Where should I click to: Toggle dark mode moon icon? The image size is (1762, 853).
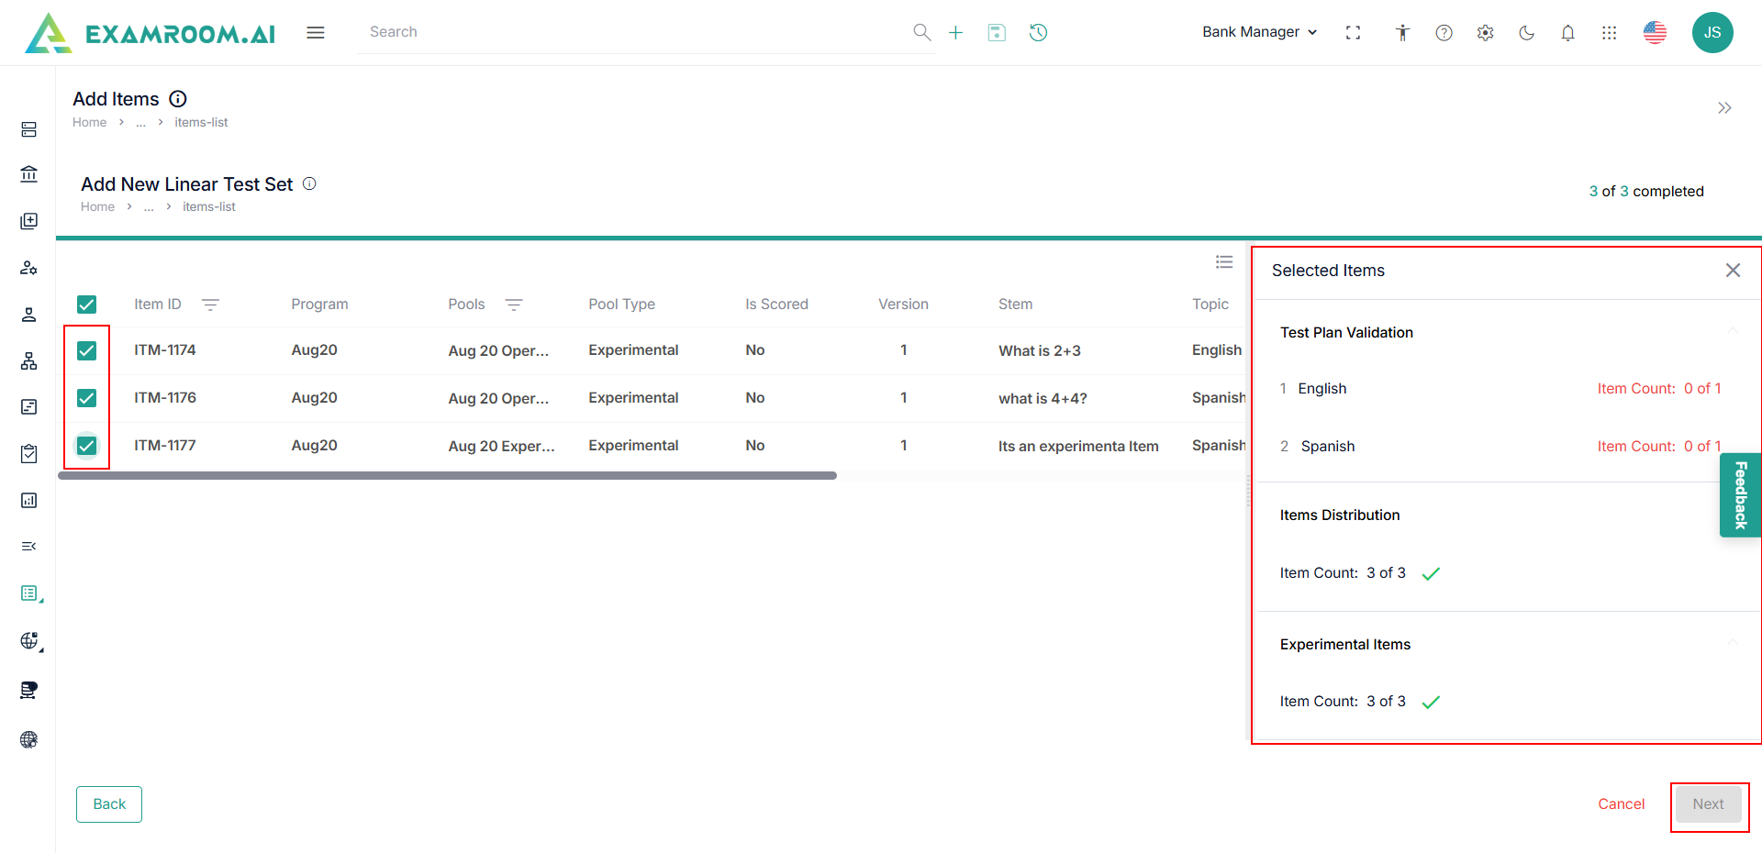pos(1526,33)
